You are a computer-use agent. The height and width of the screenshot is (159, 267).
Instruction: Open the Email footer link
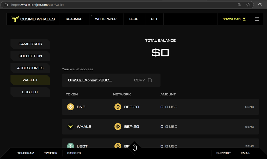pyautogui.click(x=245, y=153)
